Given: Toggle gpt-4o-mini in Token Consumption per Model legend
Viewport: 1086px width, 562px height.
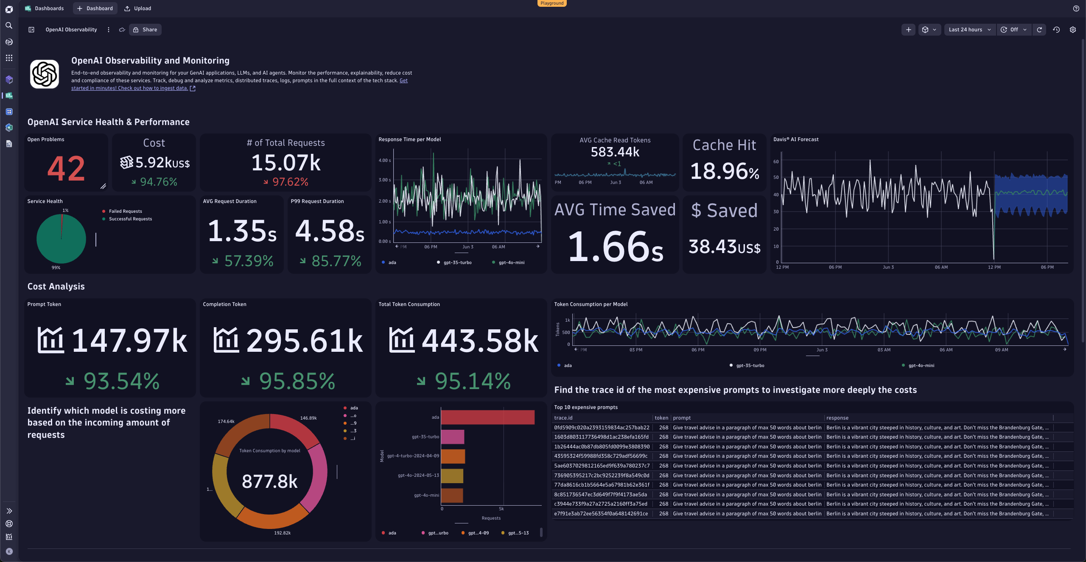Looking at the screenshot, I should pos(918,365).
